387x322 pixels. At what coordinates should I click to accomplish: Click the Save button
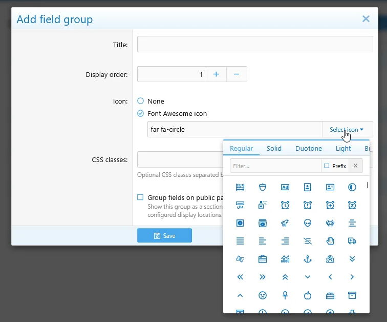[x=164, y=235]
